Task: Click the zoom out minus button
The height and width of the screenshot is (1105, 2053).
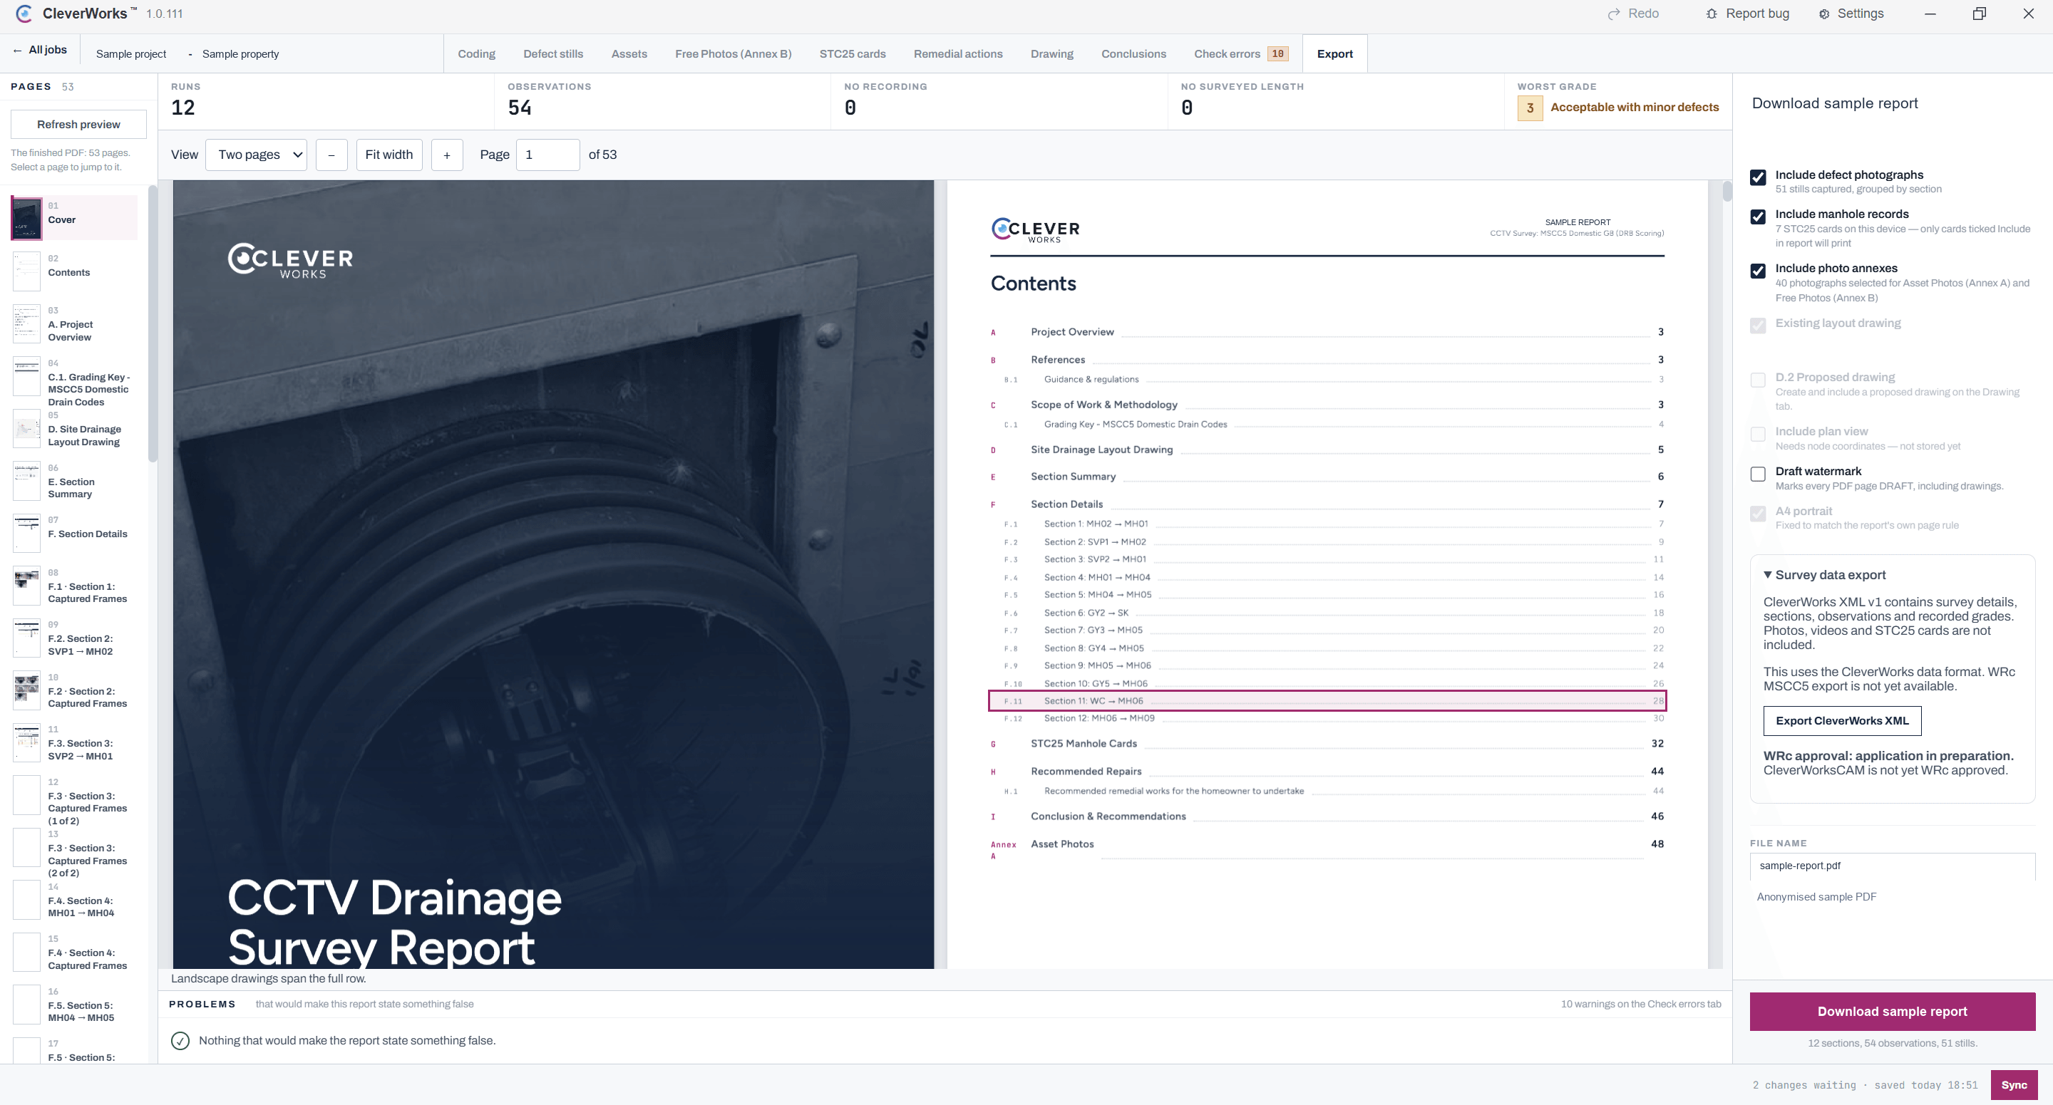Action: [x=331, y=155]
